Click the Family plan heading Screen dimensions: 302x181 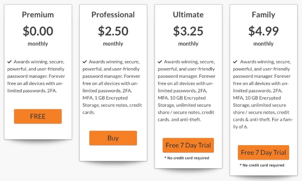click(263, 15)
